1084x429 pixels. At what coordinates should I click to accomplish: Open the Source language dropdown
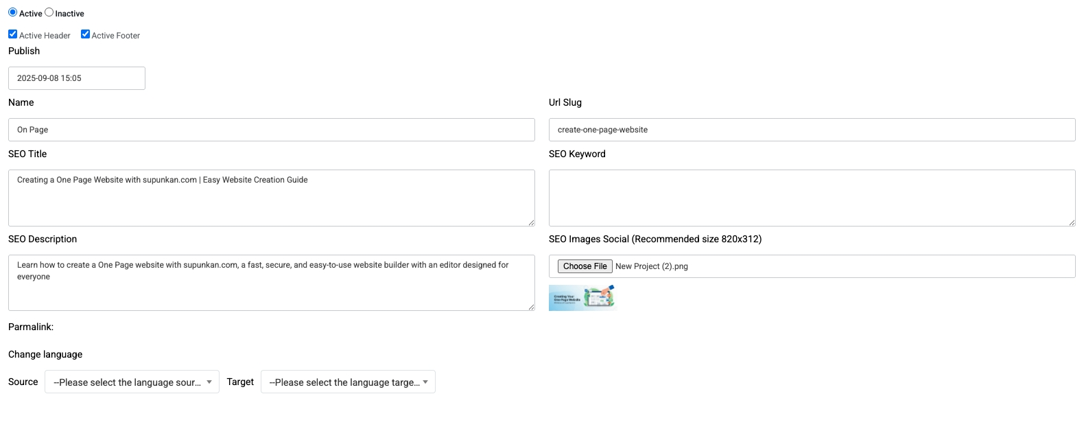(x=132, y=382)
